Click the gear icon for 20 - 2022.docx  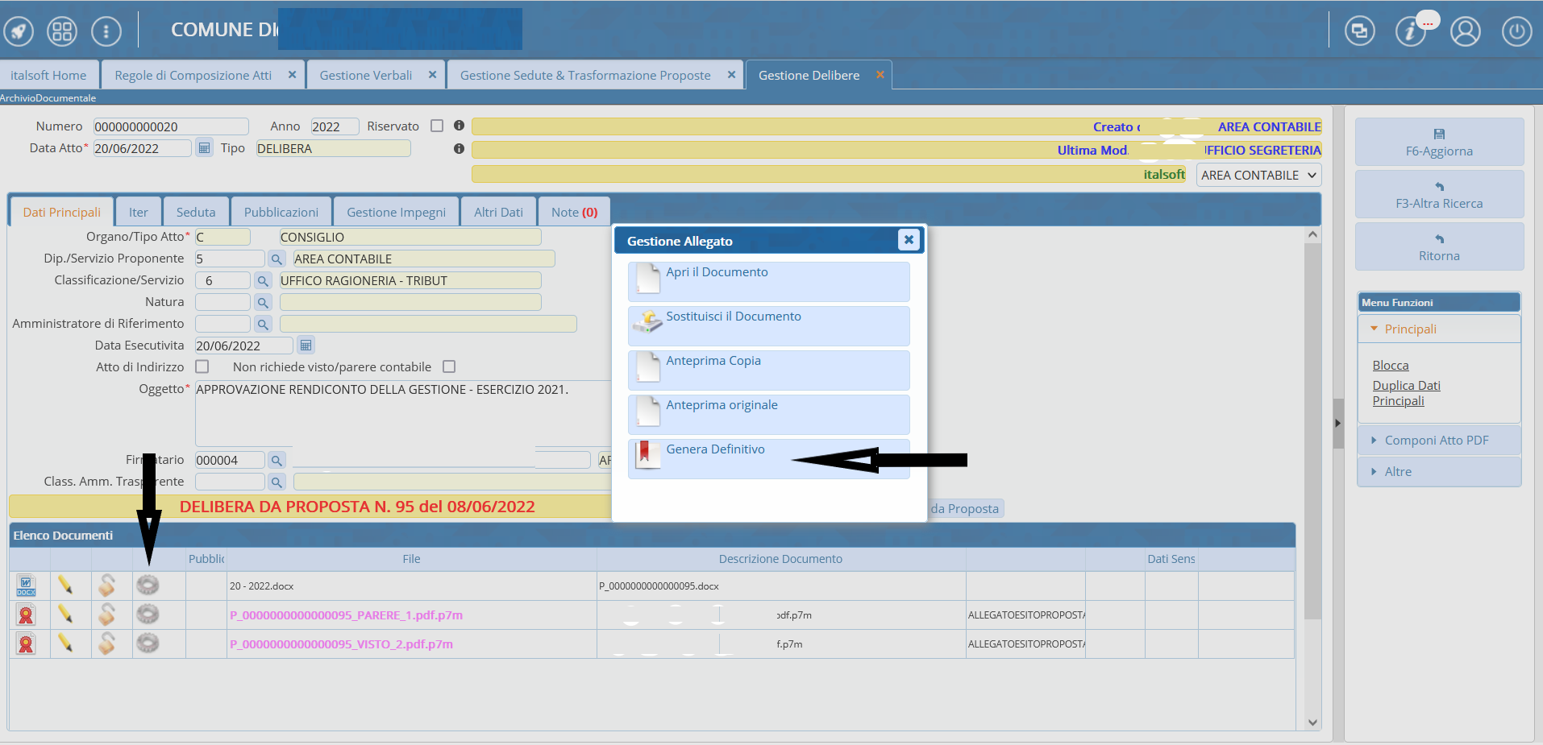148,586
